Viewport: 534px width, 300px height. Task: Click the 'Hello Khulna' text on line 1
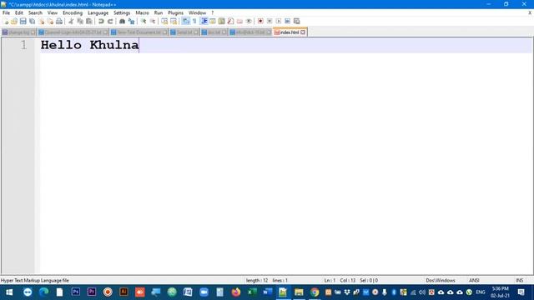(x=89, y=45)
